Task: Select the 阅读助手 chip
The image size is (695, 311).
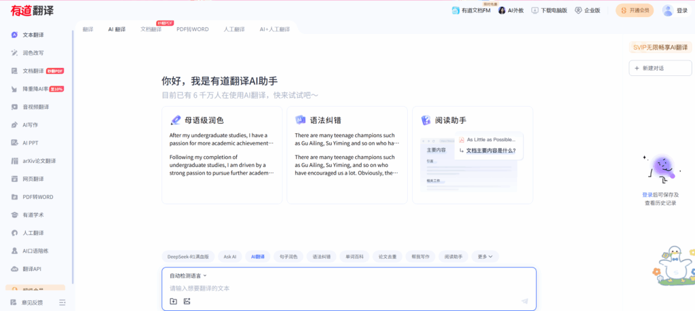Action: pos(453,257)
